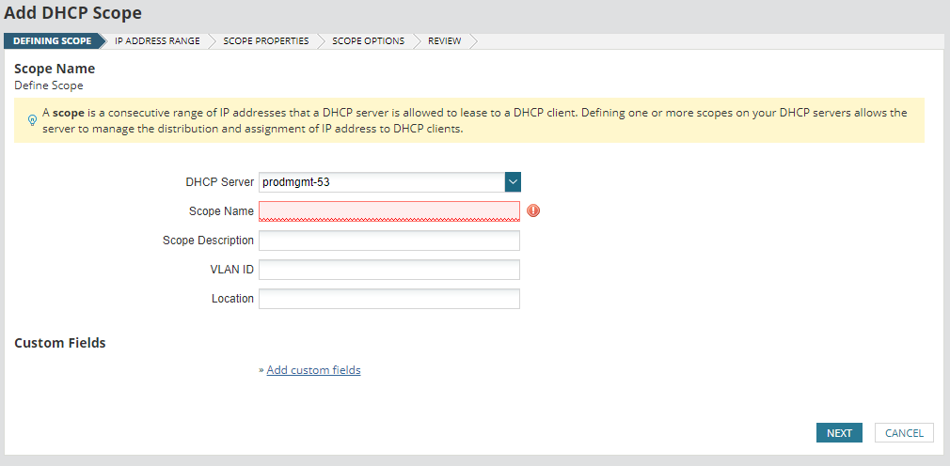Click into the Scope Description field
This screenshot has height=466, width=950.
[388, 241]
